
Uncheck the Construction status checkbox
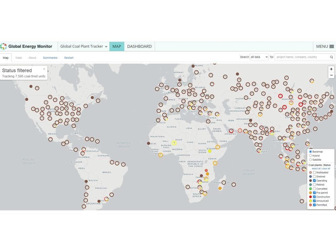tap(314, 197)
